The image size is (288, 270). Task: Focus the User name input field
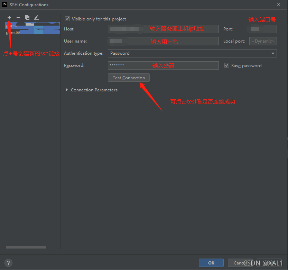163,41
